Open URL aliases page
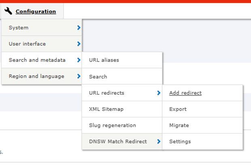 pyautogui.click(x=122, y=60)
